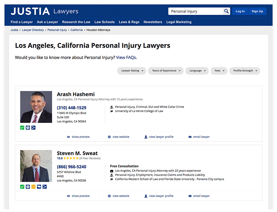Image resolution: width=277 pixels, height=212 pixels.
Task: Click the Personal Injury search field
Action: click(x=195, y=11)
